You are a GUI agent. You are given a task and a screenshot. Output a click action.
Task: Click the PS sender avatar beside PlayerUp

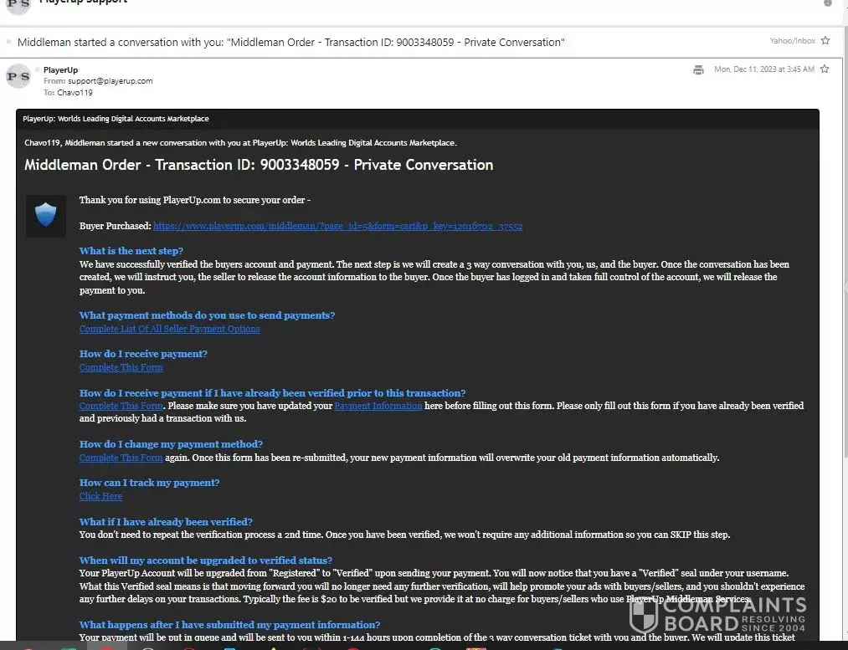tap(18, 77)
